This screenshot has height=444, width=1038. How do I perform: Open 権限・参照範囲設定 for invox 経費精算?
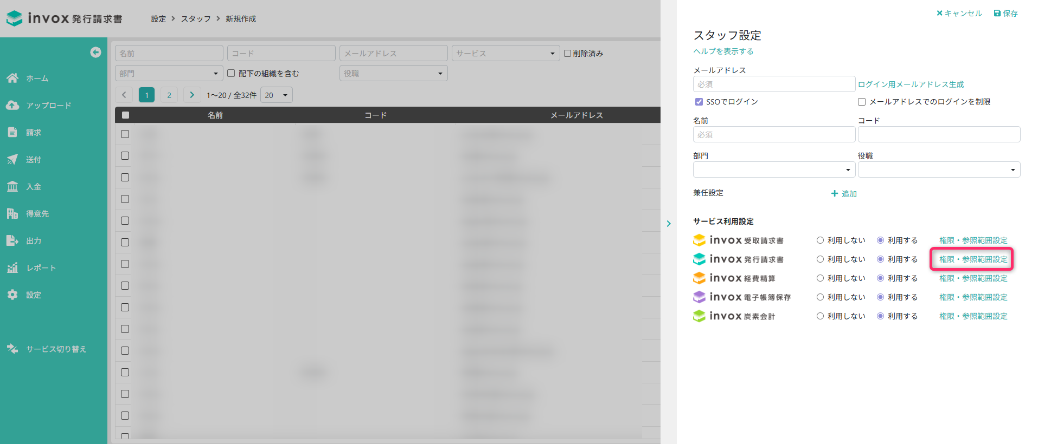click(x=973, y=278)
